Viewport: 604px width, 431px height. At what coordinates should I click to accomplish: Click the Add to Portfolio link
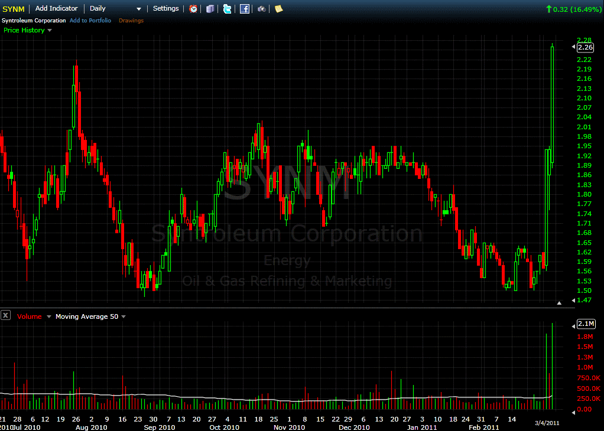click(90, 21)
